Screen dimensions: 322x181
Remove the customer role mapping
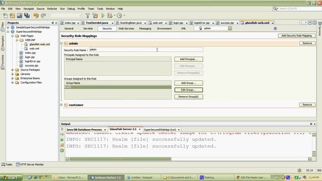pos(307,105)
